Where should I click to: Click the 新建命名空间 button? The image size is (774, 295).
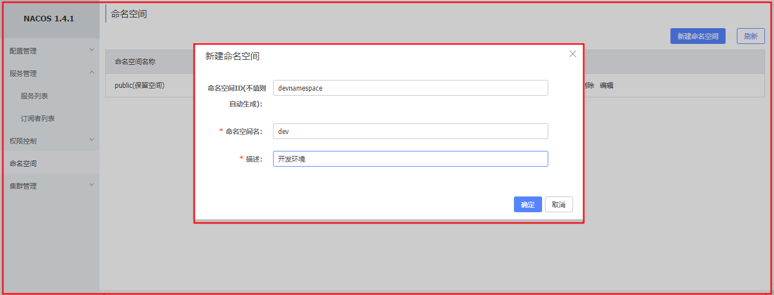(698, 36)
